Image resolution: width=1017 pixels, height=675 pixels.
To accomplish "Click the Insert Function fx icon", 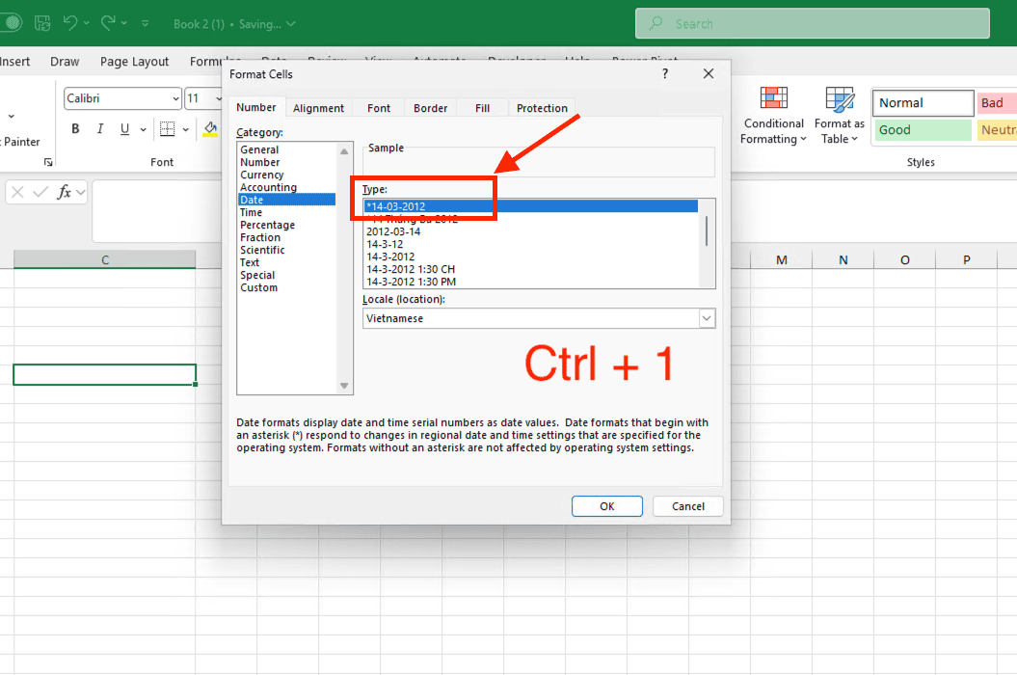I will [x=65, y=192].
